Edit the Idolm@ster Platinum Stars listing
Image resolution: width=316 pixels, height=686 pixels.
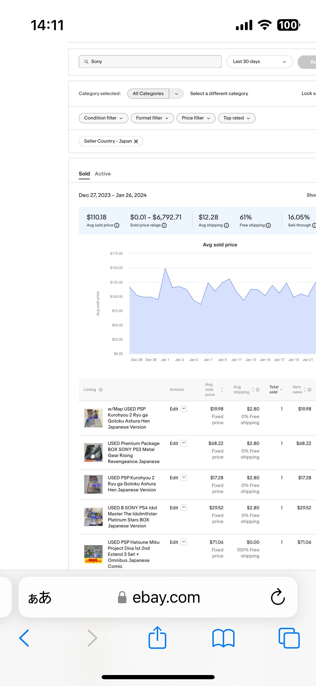point(174,508)
